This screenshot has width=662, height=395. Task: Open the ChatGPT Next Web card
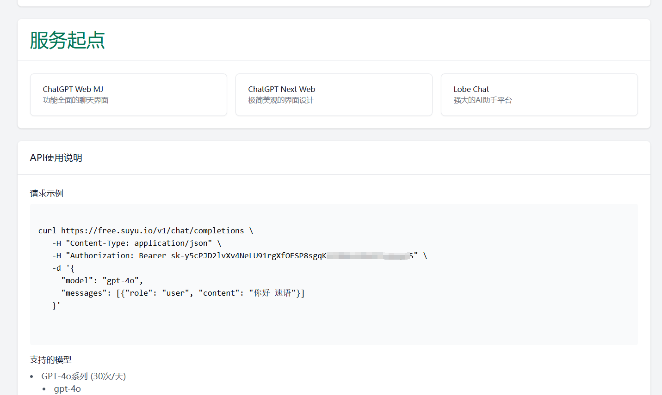(x=334, y=95)
